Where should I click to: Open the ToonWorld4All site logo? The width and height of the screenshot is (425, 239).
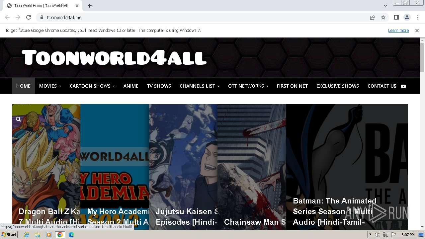(x=114, y=57)
